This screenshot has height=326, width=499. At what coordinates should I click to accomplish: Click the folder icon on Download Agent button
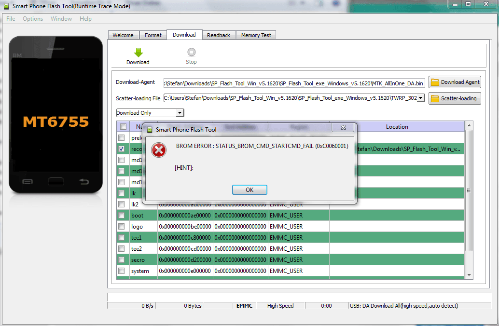(x=435, y=82)
